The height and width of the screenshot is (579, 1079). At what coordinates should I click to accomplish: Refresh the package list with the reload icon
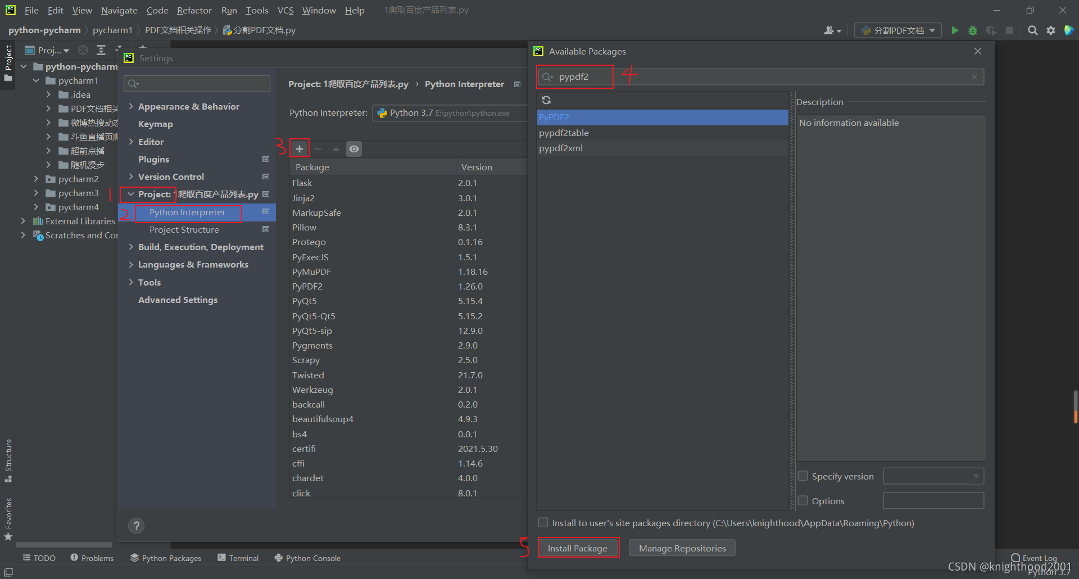click(x=546, y=99)
